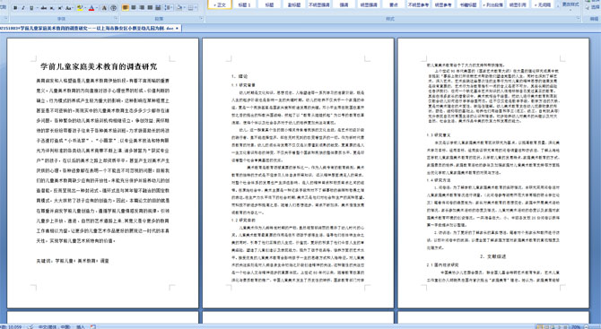Viewport: 601px width, 329px height.
Task: Click the enclosed character icon
Action: 113,8
